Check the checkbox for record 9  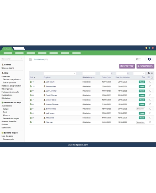(x=150, y=91)
